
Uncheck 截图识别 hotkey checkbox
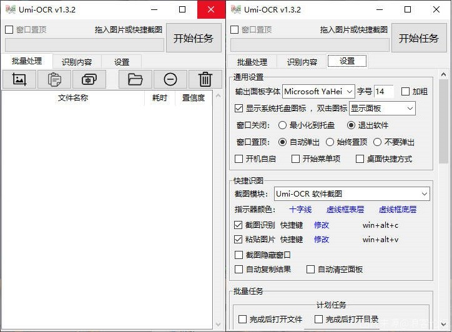point(238,225)
